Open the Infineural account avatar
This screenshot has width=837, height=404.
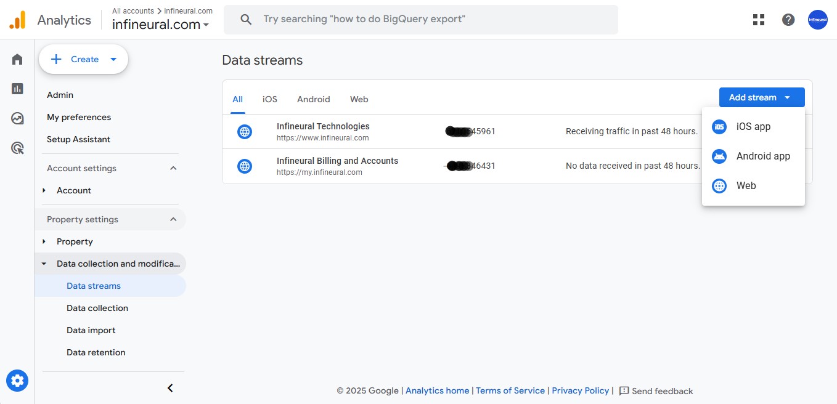coord(817,20)
